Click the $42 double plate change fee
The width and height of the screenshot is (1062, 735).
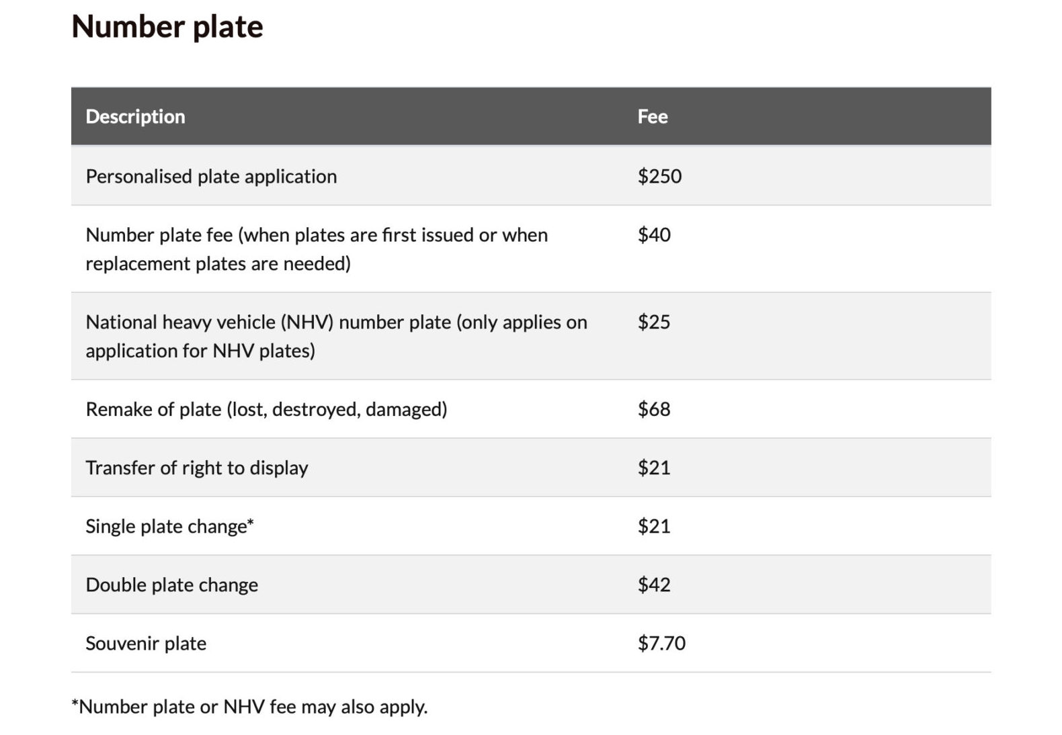(x=654, y=585)
